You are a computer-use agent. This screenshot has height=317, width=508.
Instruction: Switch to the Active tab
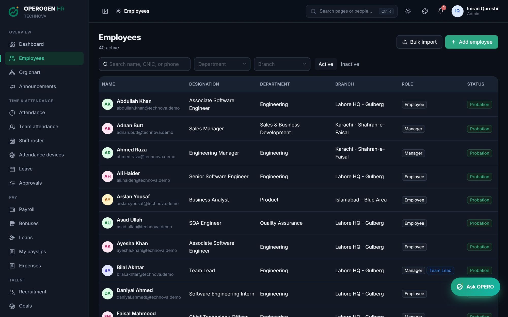(x=326, y=64)
